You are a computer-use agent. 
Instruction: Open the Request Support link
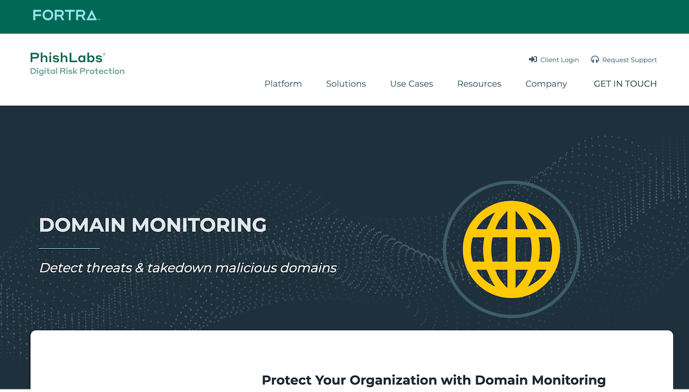[630, 60]
